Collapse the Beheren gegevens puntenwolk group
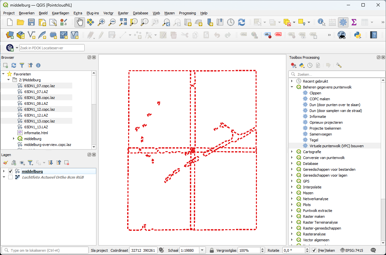386x255 pixels. coord(292,87)
